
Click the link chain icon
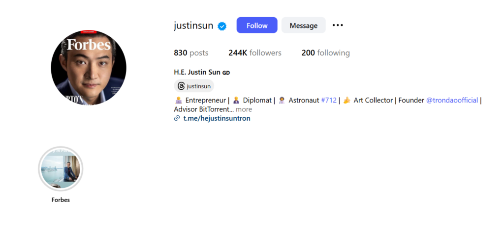(177, 118)
